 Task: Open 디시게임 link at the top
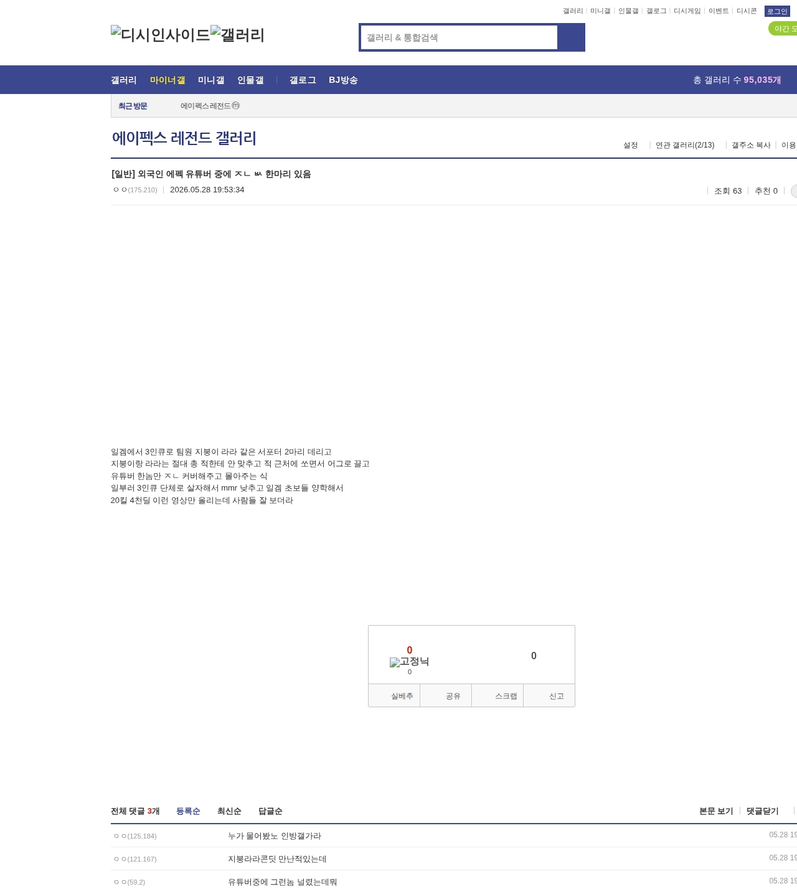pyautogui.click(x=687, y=11)
